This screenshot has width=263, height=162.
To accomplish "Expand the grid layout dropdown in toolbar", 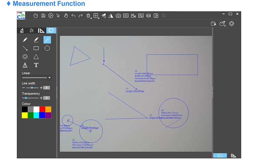I will [x=96, y=15].
